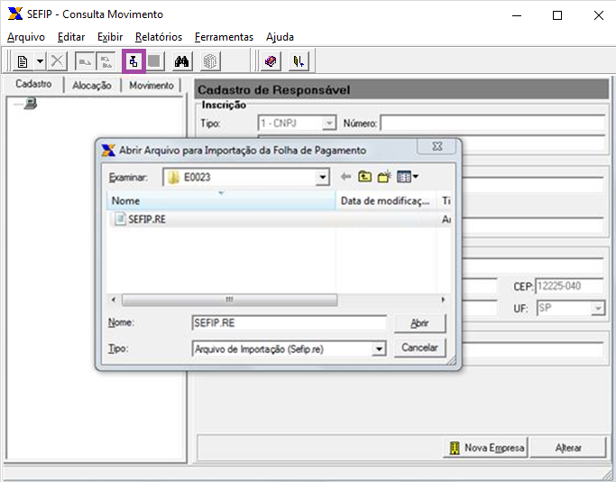Switch to the Alocação tab
Viewport: 616px width, 482px height.
click(x=92, y=86)
